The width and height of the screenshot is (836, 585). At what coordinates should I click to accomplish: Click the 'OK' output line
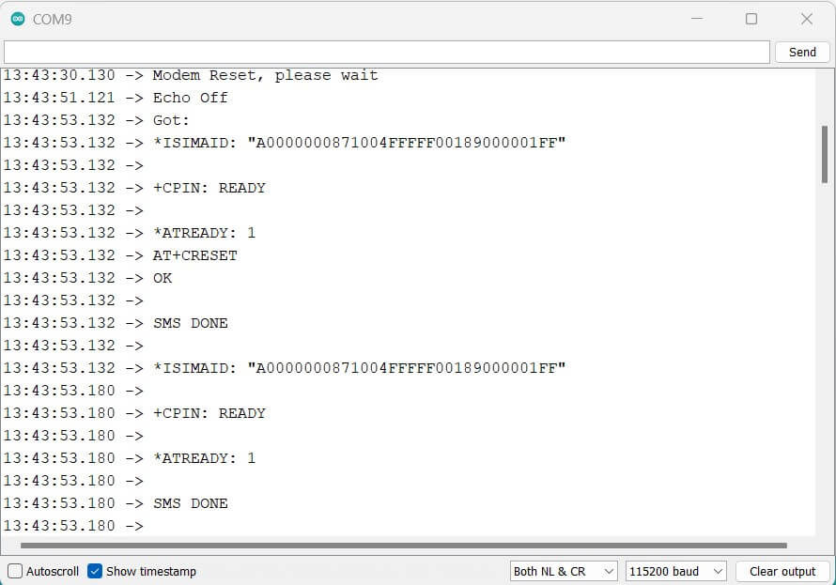[87, 278]
